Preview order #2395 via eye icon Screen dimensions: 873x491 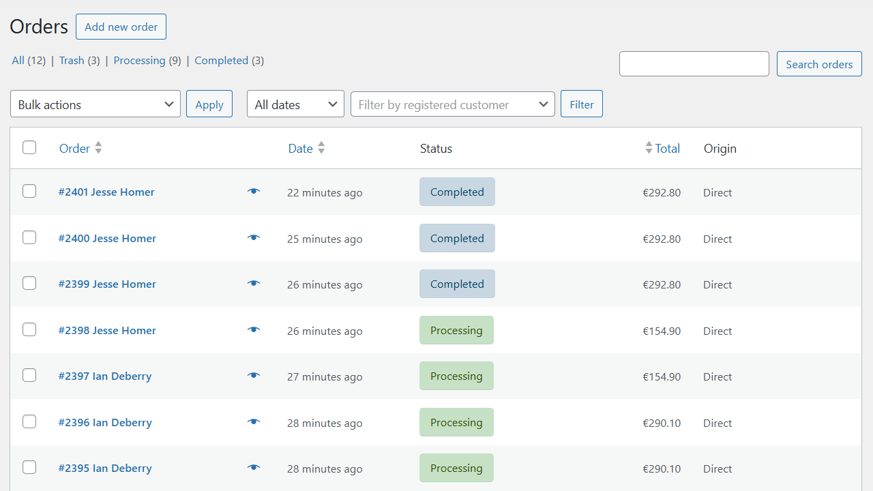(254, 468)
